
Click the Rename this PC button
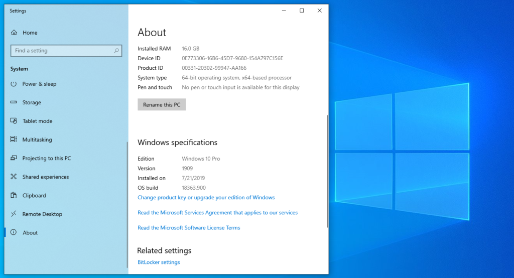(162, 104)
